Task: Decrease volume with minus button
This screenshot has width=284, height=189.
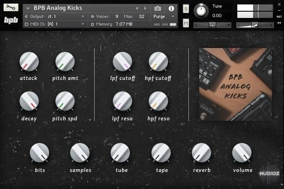Action: coord(239,25)
